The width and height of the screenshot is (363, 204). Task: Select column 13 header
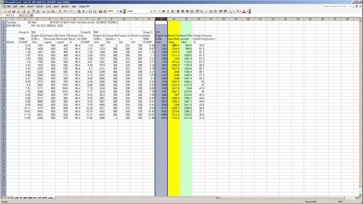pos(161,19)
